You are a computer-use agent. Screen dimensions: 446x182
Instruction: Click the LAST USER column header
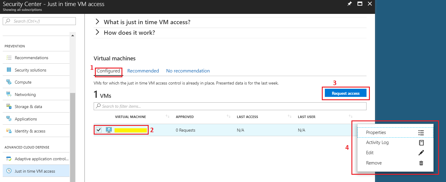point(307,117)
